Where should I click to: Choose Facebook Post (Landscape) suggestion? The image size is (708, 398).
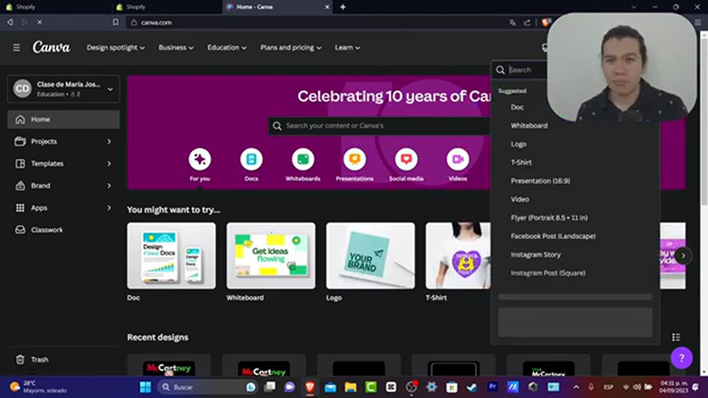click(553, 236)
